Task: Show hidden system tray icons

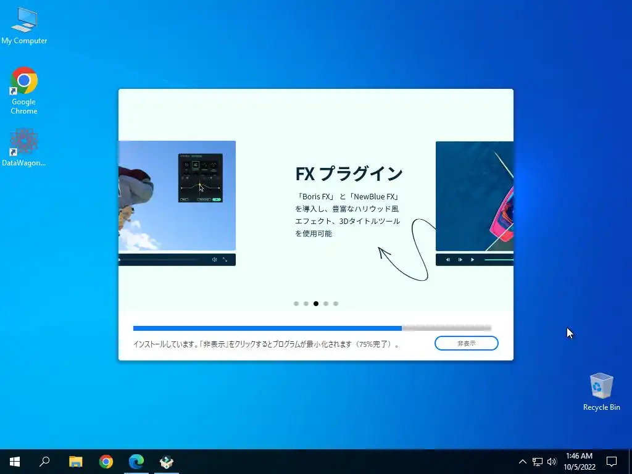Action: (x=522, y=462)
